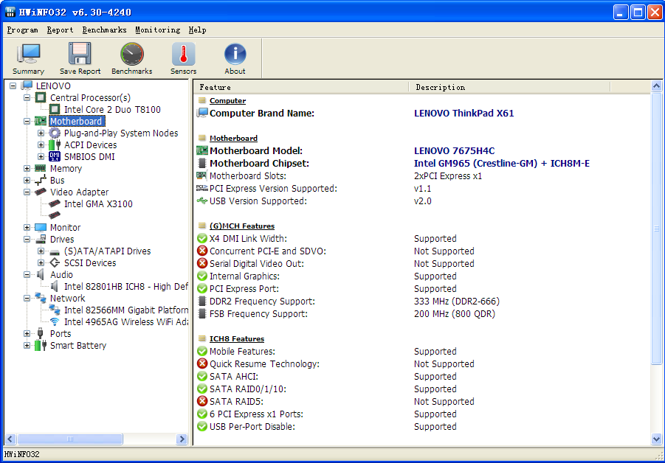This screenshot has height=463, width=665.
Task: Collapse the Central Processor(s) node
Action: (27, 97)
